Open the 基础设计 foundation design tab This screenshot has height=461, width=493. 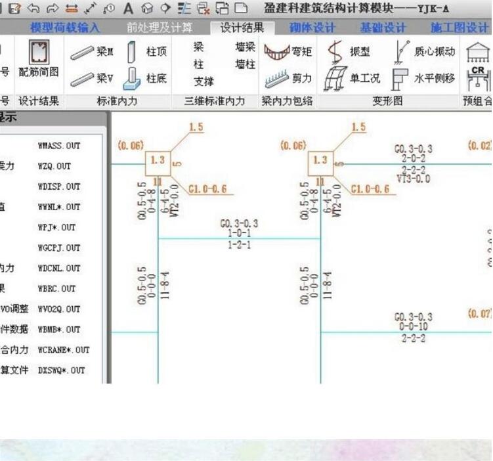coord(383,28)
